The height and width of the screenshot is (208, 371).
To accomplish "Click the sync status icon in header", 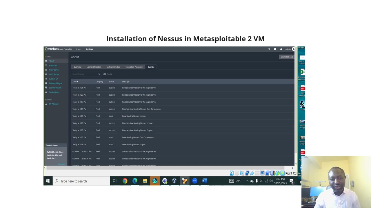I will (269, 49).
